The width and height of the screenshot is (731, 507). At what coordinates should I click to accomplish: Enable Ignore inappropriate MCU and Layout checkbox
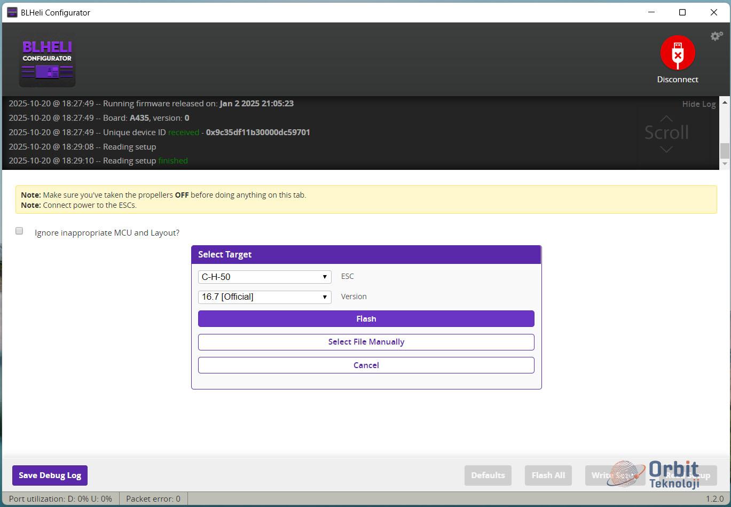[19, 231]
